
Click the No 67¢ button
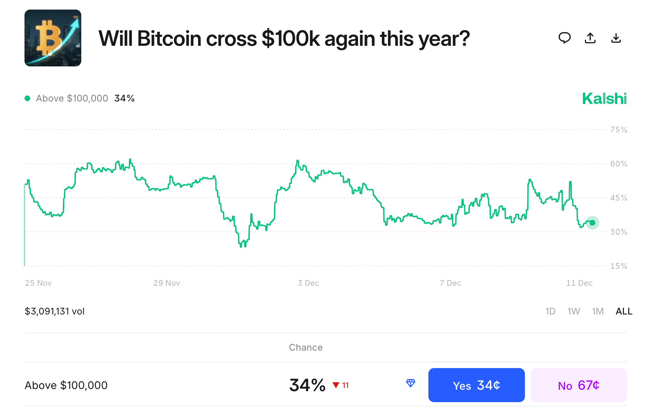(x=579, y=385)
